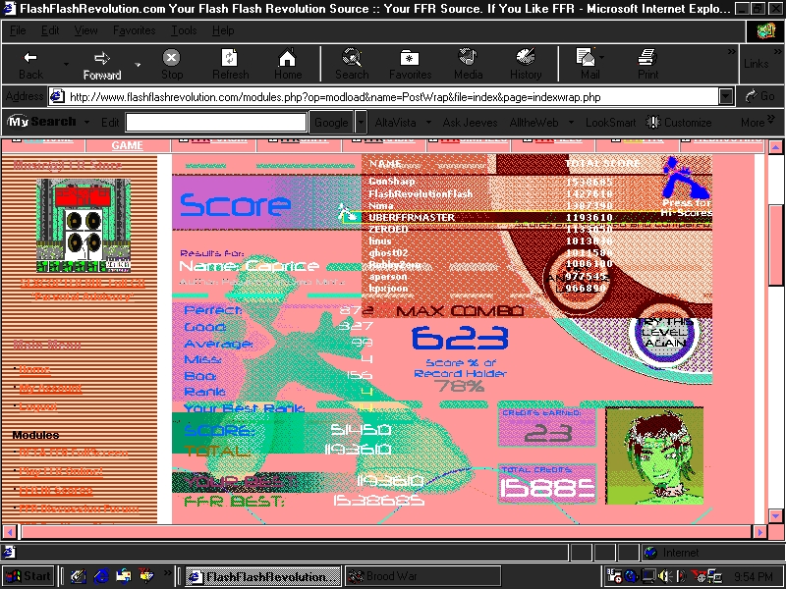Image resolution: width=786 pixels, height=589 pixels.
Task: Search with the Ask Jeeves button
Action: pyautogui.click(x=470, y=123)
